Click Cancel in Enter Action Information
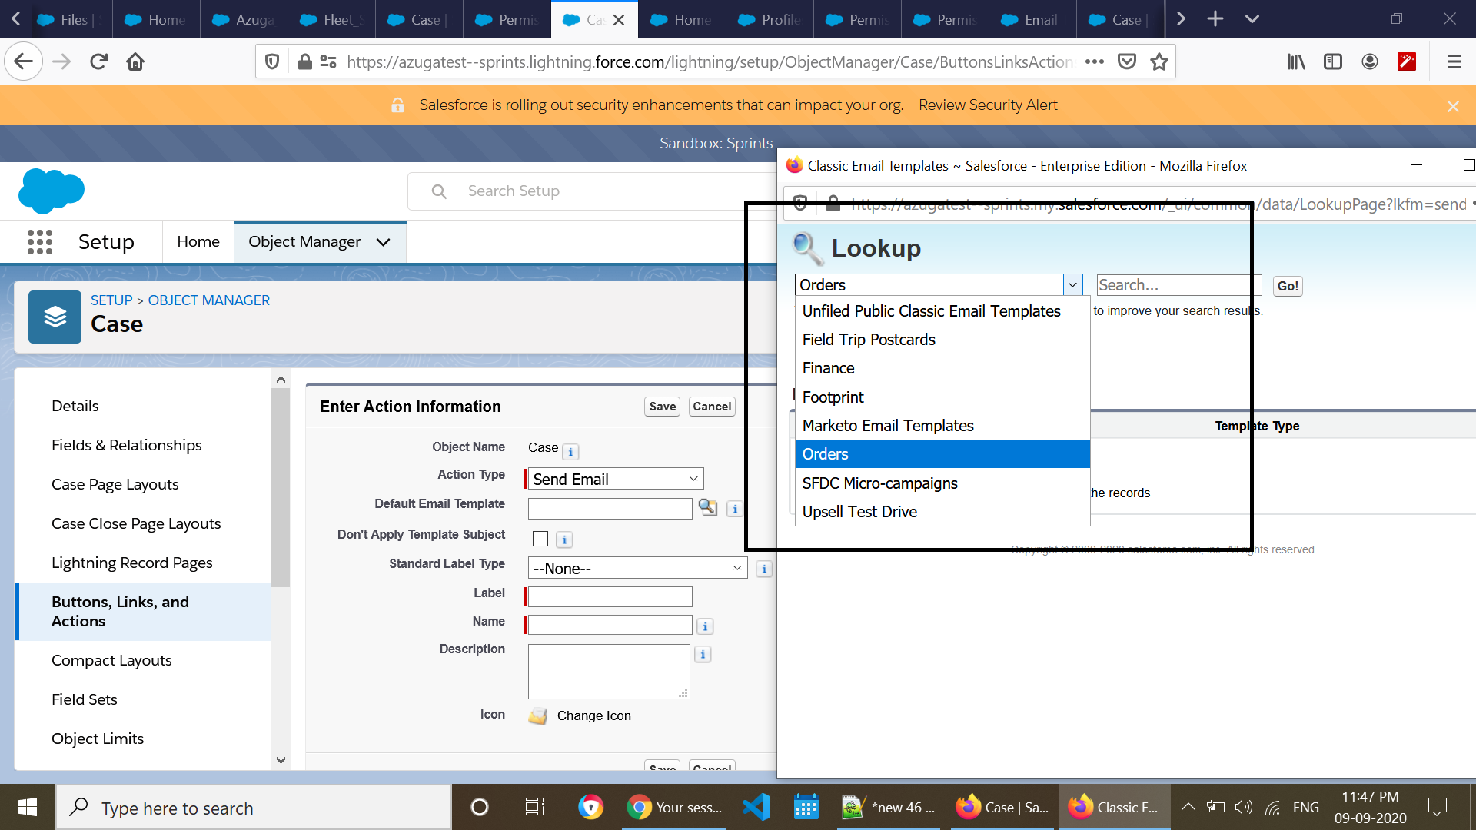The width and height of the screenshot is (1476, 830). tap(712, 407)
